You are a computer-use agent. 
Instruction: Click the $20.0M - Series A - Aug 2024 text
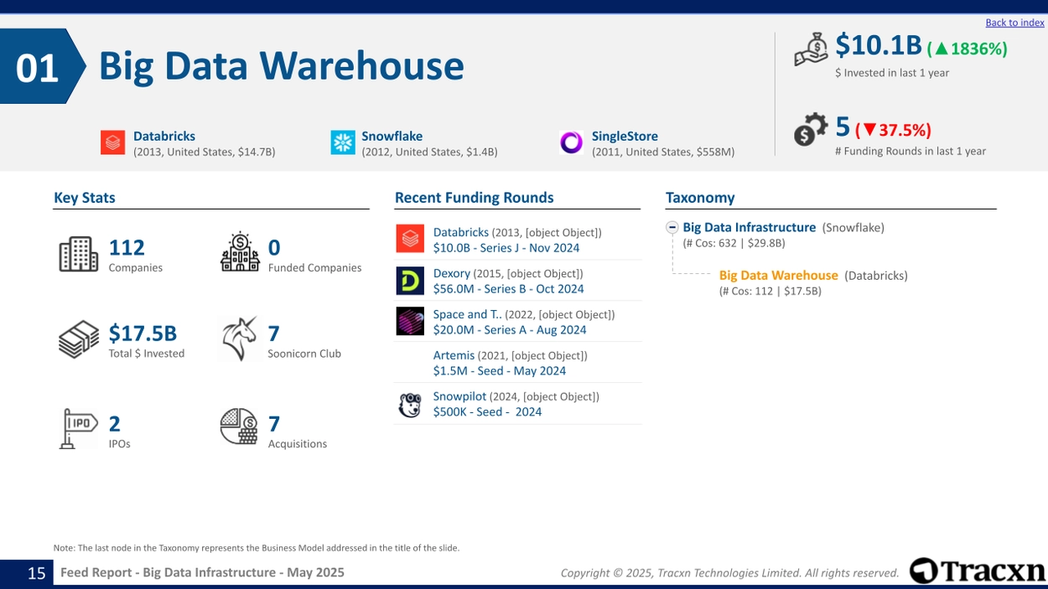[x=510, y=330]
